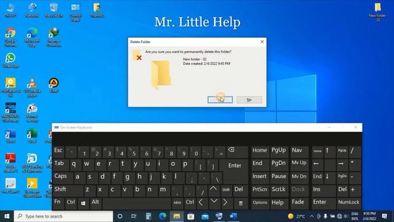394x222 pixels.
Task: Toggle the Alt key beside the spacebar
Action: 95,203
